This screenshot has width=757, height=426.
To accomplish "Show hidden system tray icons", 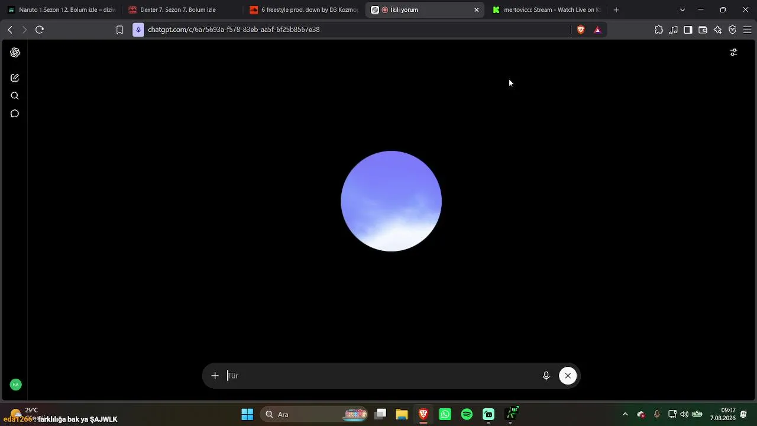I will coord(625,414).
